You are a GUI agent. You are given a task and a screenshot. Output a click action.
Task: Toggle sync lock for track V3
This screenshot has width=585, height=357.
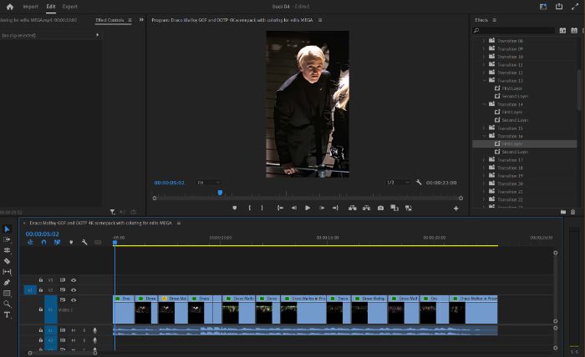point(63,280)
